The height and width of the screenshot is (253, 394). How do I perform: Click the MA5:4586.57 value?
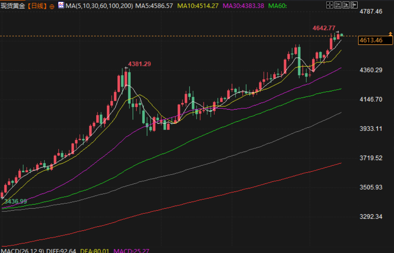[x=154, y=6]
